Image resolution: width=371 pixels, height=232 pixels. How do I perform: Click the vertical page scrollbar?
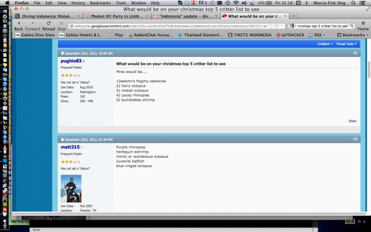pos(369,126)
